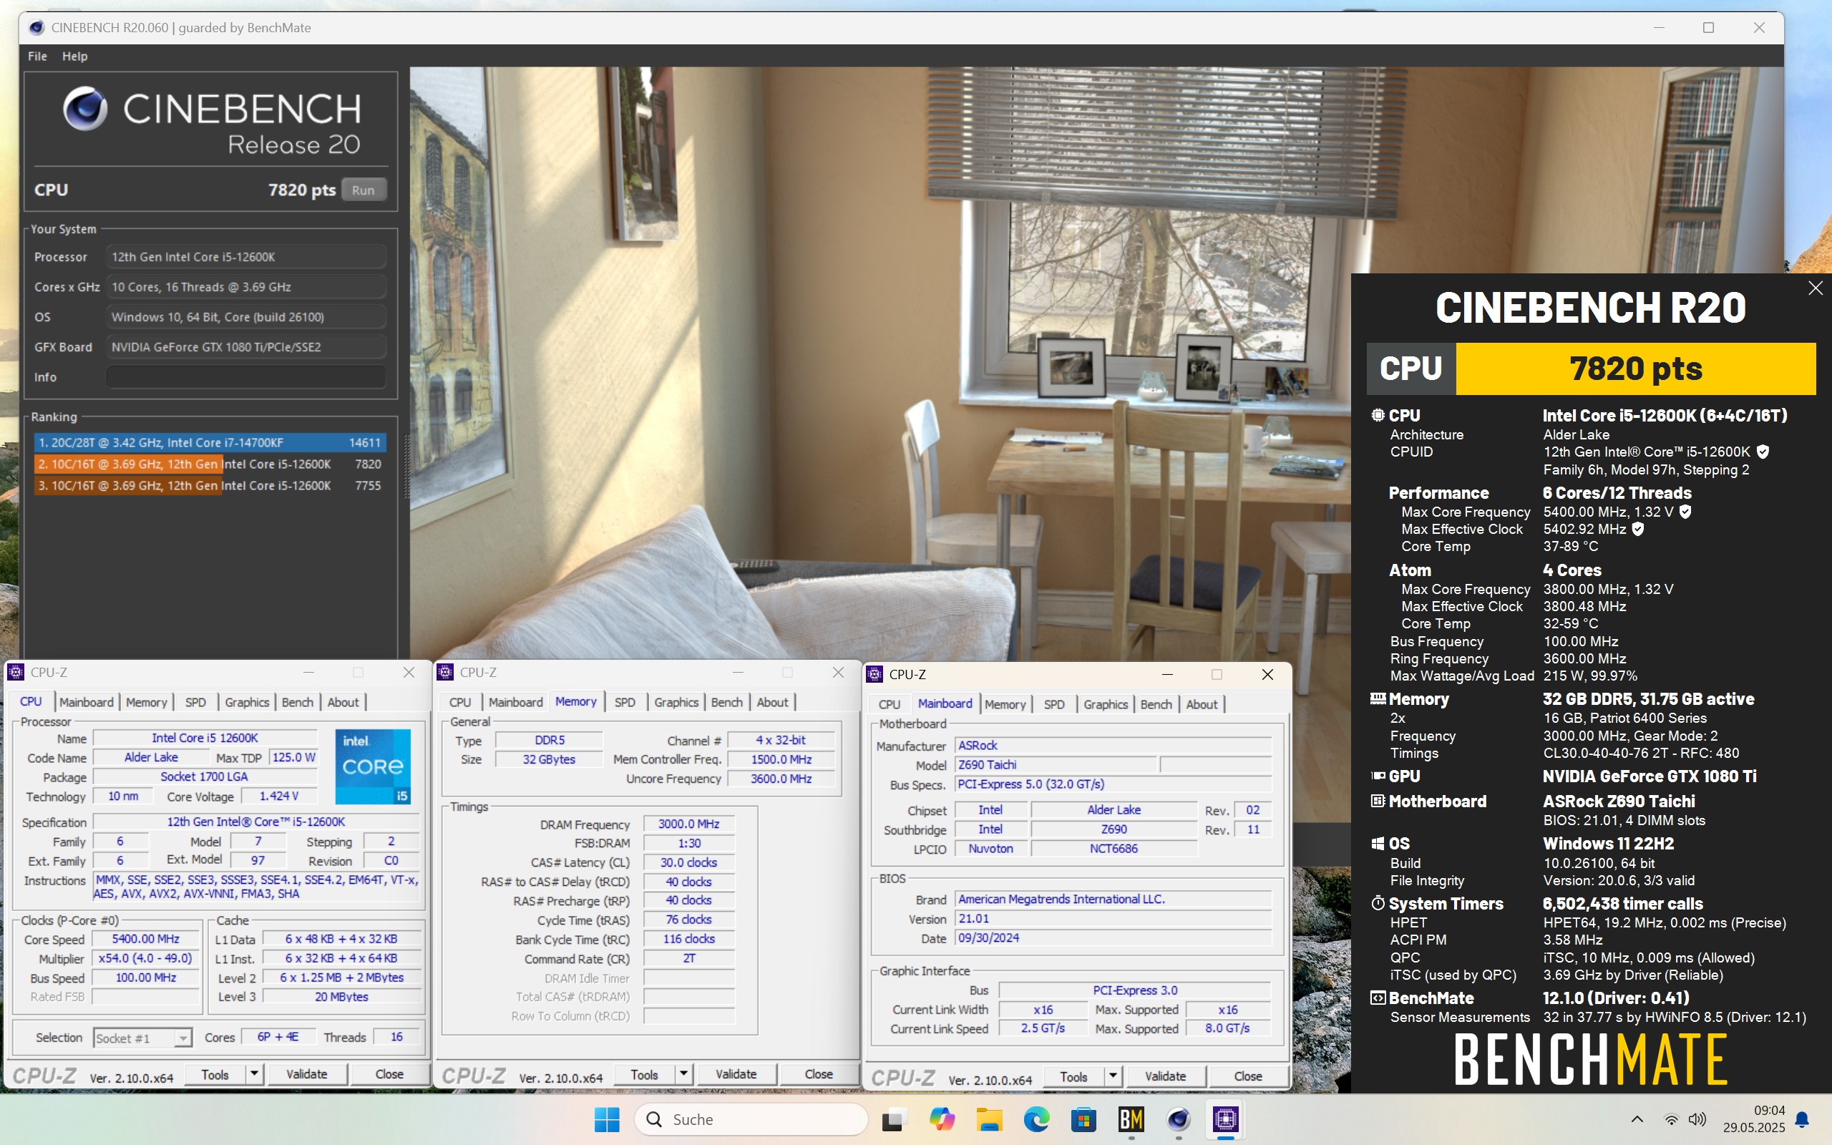1832x1145 pixels.
Task: Click the Windows Start icon in taskbar
Action: 606,1119
